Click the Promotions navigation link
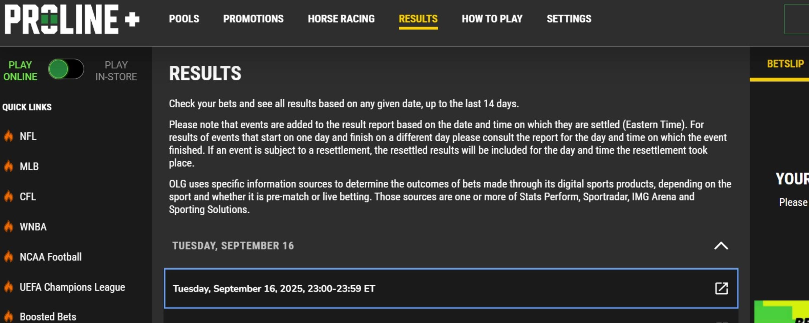Image resolution: width=809 pixels, height=323 pixels. (253, 19)
